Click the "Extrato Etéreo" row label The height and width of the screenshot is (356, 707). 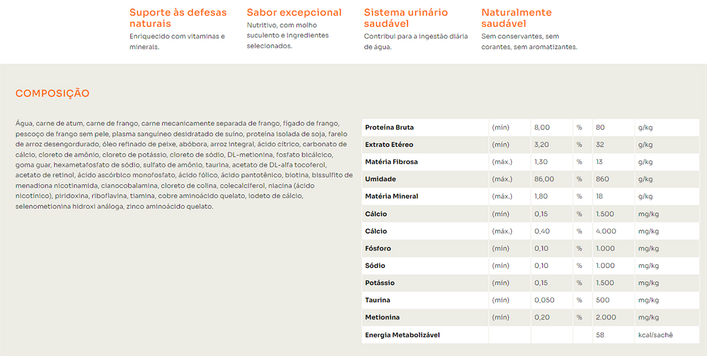coord(389,145)
